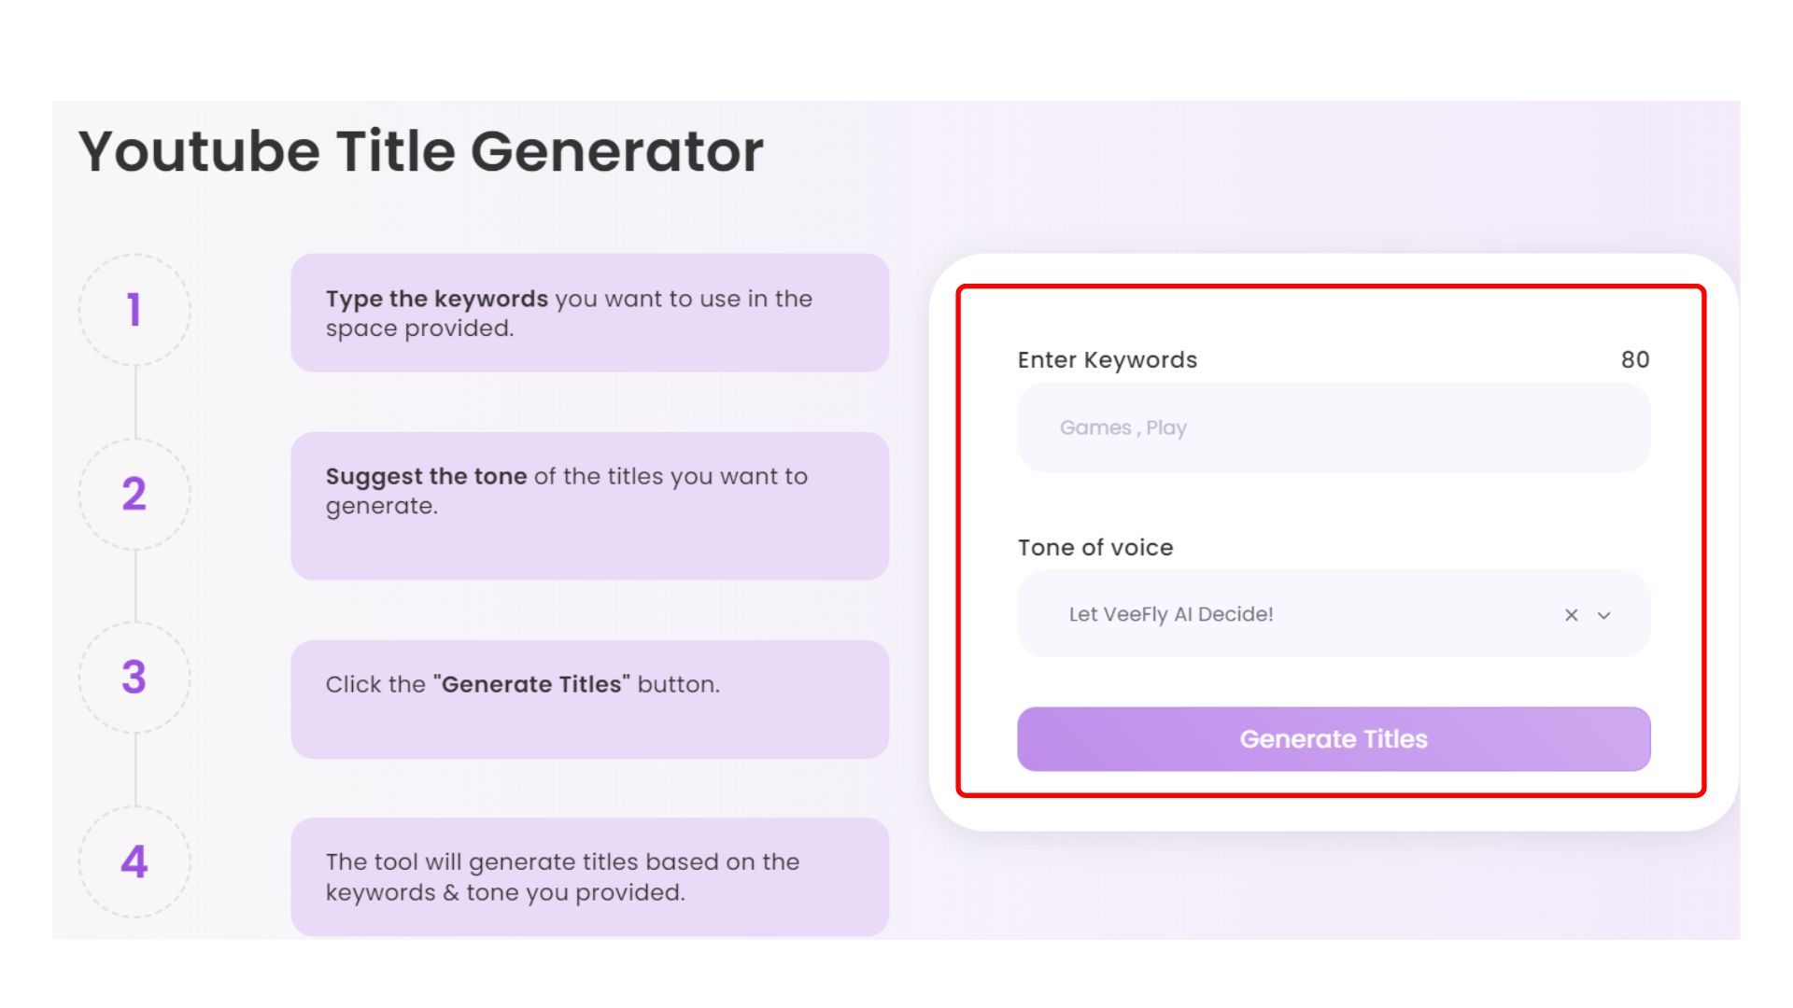Screen dimensions: 1793x1008
Task: Focus the Enter Keywords input field
Action: tap(1333, 427)
